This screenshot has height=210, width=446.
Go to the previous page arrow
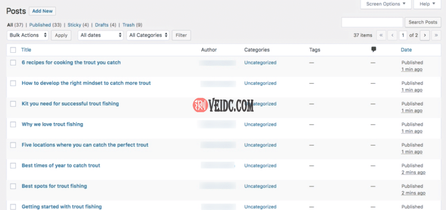(392, 35)
